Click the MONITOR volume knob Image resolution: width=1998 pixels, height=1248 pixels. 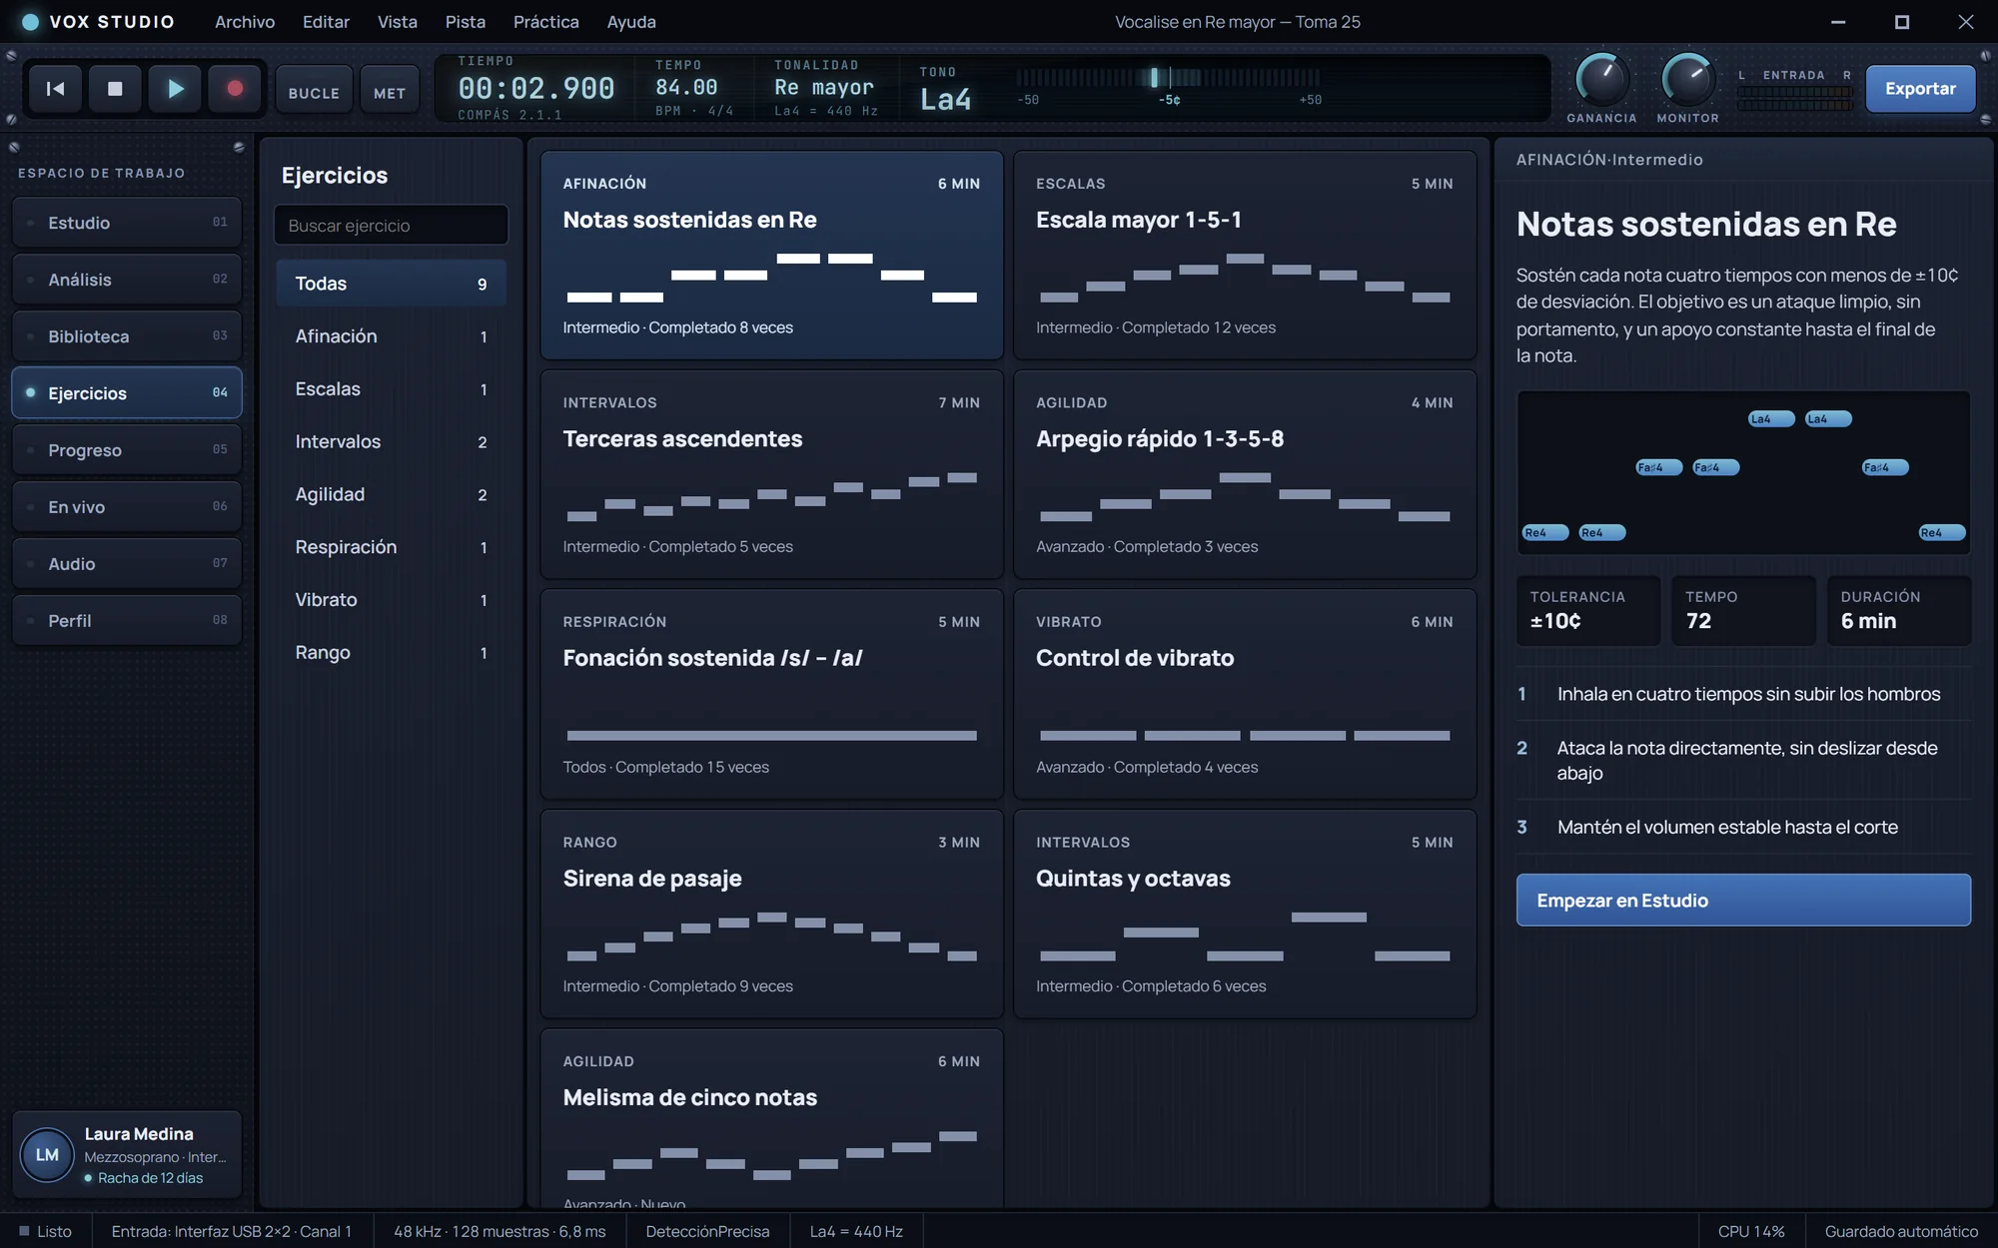(x=1687, y=80)
